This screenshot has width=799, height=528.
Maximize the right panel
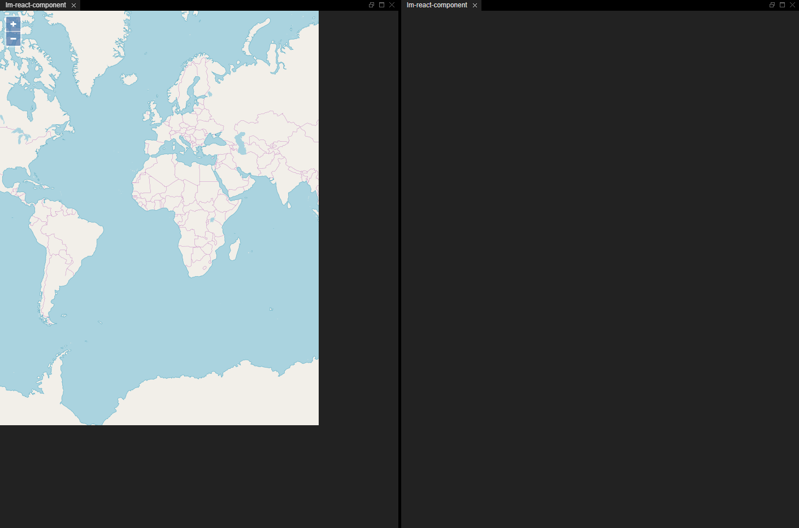tap(782, 5)
